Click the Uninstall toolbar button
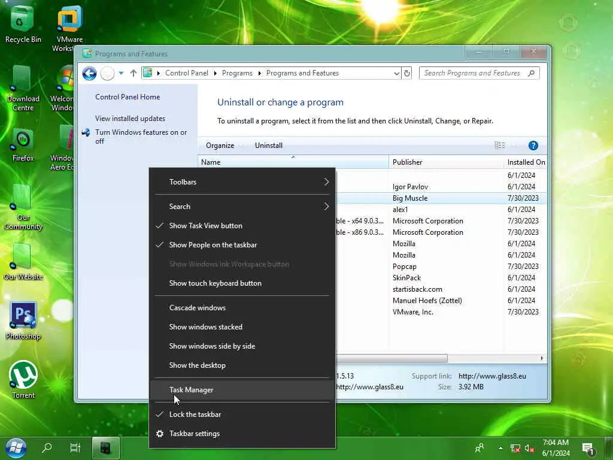Image resolution: width=613 pixels, height=460 pixels. coord(269,146)
